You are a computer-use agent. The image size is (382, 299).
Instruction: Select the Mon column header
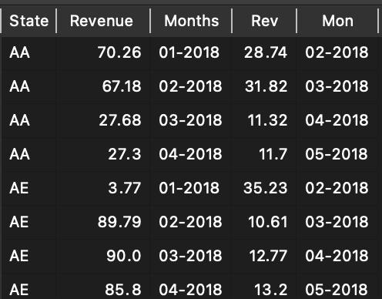tap(337, 21)
